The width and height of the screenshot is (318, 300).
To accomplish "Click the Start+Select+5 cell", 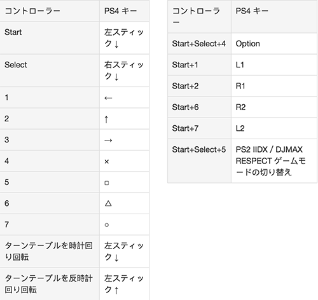I will (x=199, y=161).
